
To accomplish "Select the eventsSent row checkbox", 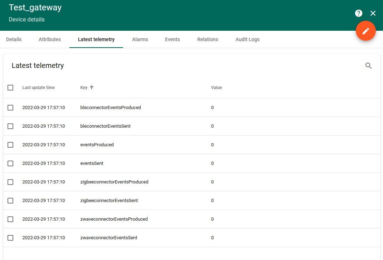I will click(10, 163).
